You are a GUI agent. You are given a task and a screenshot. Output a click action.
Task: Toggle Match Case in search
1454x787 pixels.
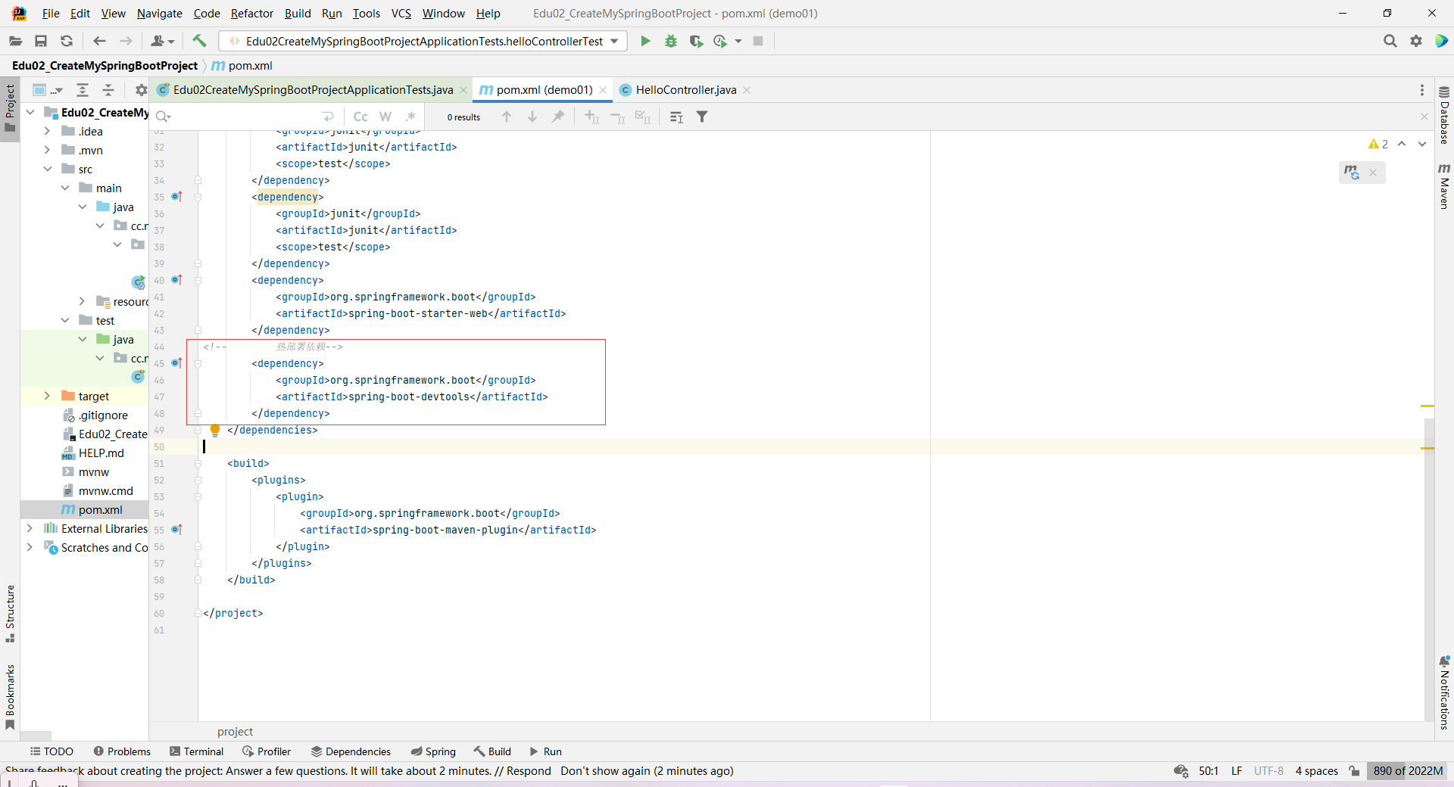[x=360, y=117]
